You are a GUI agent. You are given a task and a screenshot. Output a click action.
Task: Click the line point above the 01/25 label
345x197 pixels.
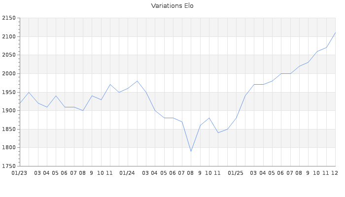coord(236,118)
